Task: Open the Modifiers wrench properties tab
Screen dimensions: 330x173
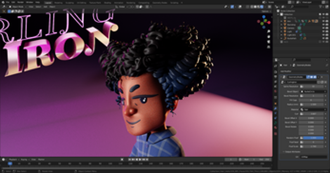Action: pos(276,109)
